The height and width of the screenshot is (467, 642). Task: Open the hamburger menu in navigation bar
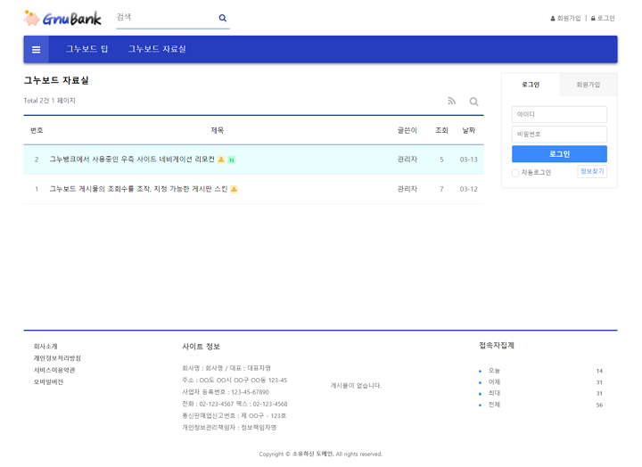(37, 50)
